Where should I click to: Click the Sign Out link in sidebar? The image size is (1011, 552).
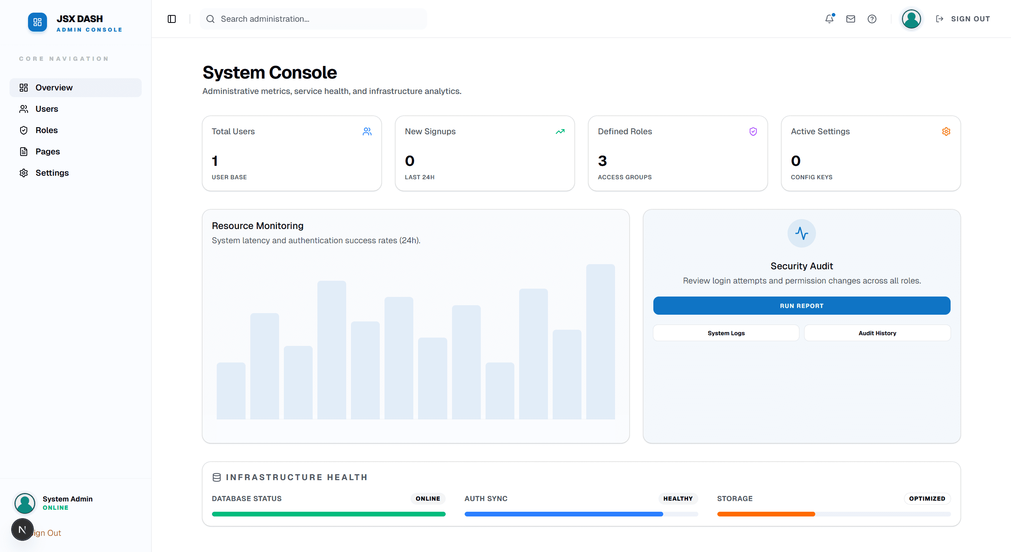[47, 533]
